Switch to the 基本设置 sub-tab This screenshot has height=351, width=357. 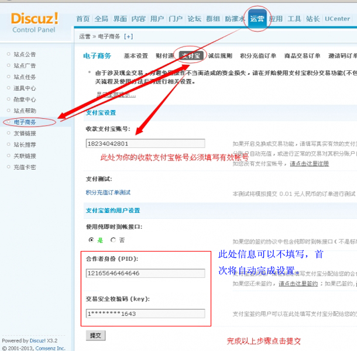tap(136, 56)
